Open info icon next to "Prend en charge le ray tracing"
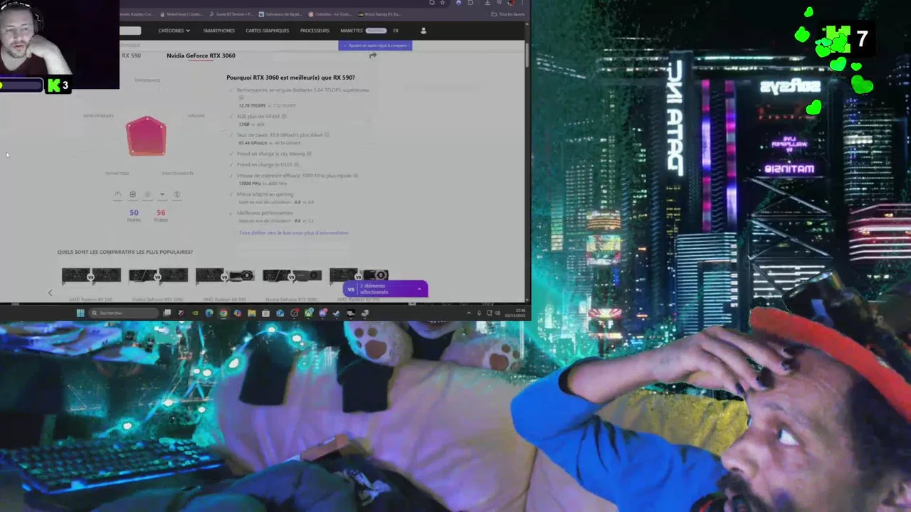 coord(307,153)
